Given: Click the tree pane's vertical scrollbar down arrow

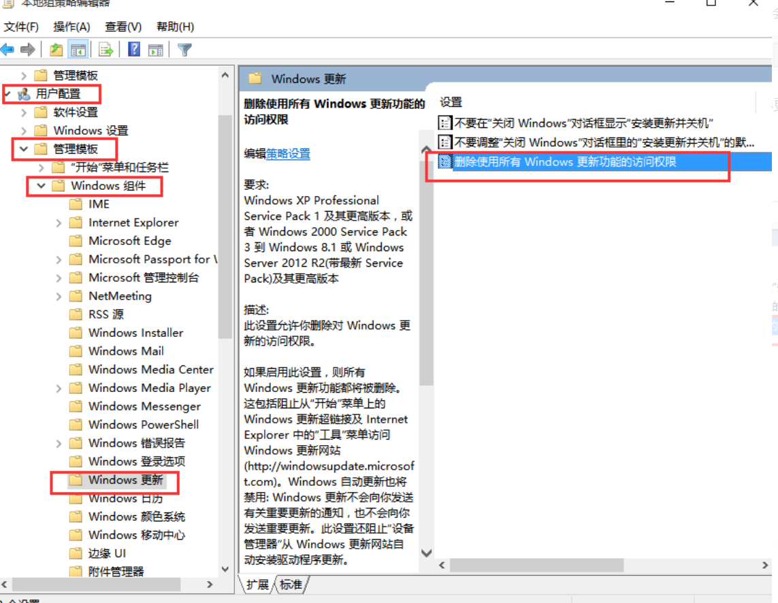Looking at the screenshot, I should pyautogui.click(x=225, y=569).
